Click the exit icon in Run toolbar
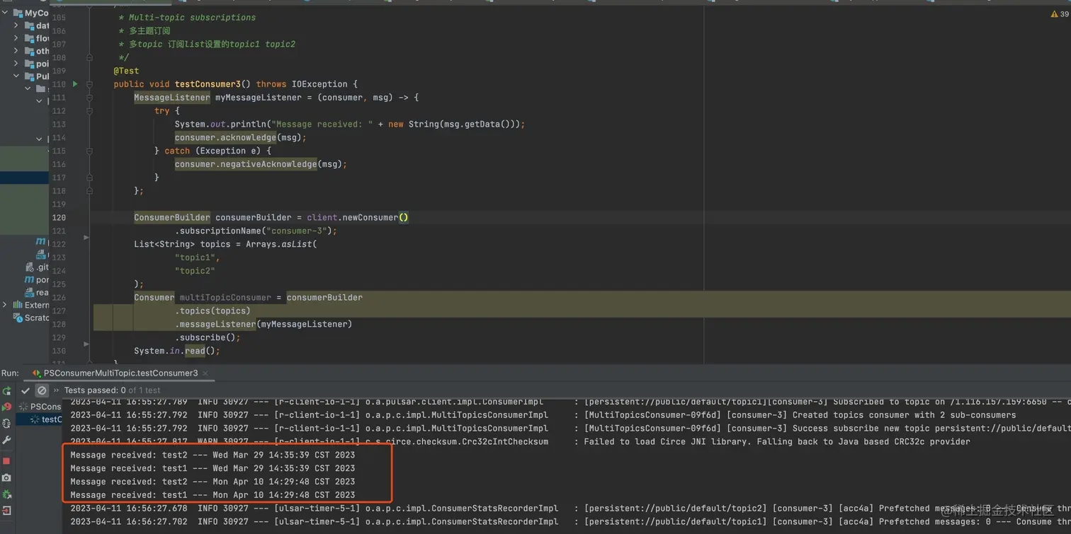 6,511
